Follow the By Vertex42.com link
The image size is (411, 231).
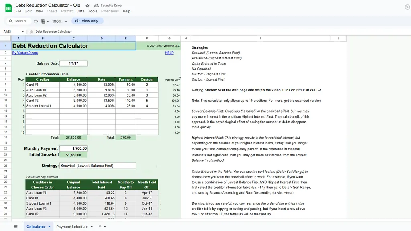(25, 53)
